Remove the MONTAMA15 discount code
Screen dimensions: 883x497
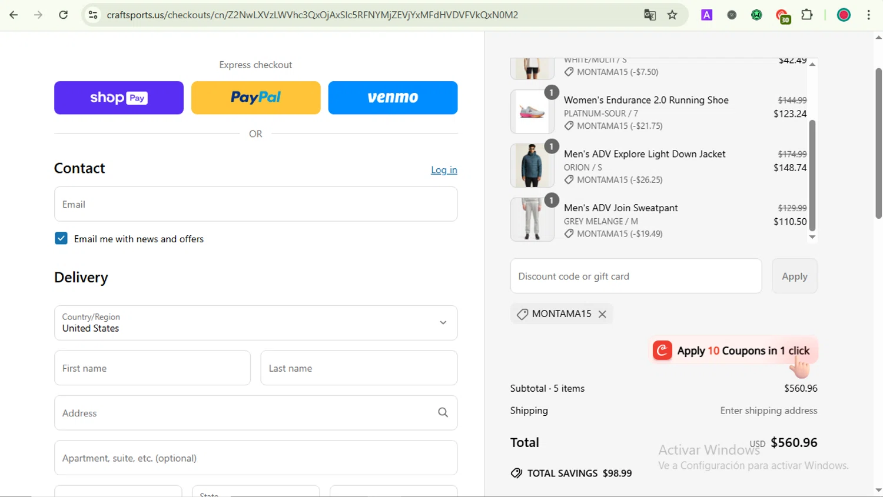602,314
